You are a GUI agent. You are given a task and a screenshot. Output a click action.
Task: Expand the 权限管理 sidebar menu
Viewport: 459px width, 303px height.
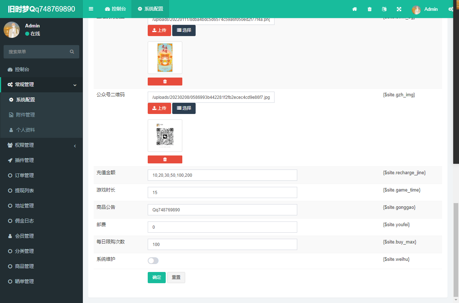pos(41,145)
